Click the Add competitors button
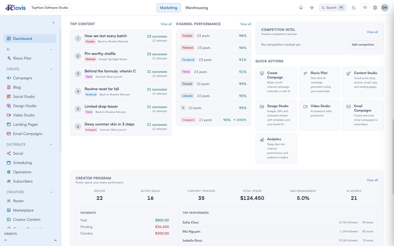 click(x=363, y=45)
